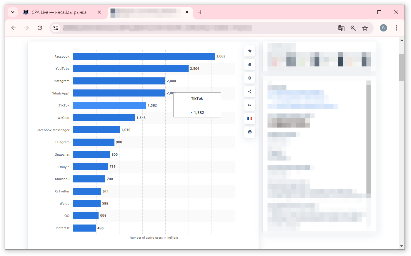Click the page scrollbar thumb

pos(402,67)
